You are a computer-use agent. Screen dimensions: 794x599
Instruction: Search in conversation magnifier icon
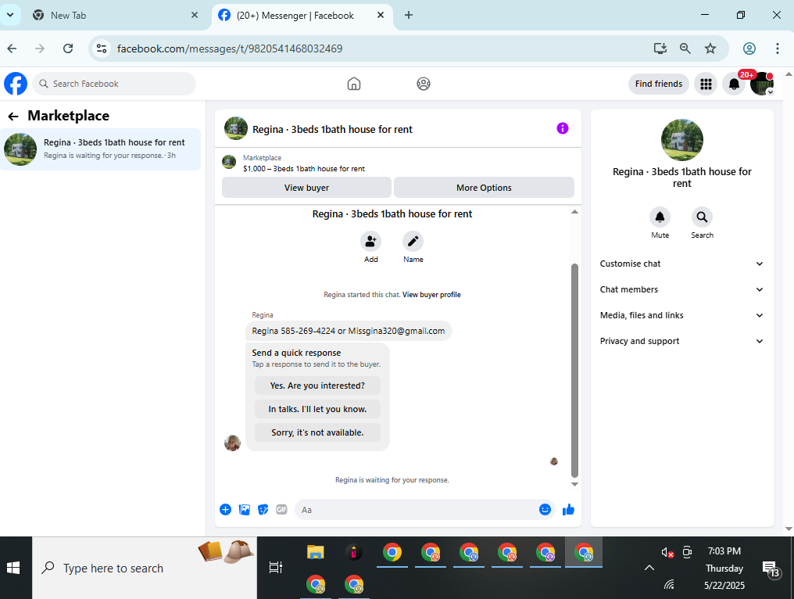[702, 217]
